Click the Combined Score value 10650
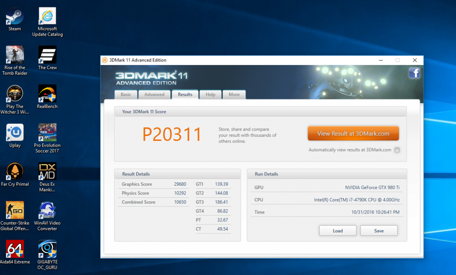The width and height of the screenshot is (456, 275). (x=180, y=202)
